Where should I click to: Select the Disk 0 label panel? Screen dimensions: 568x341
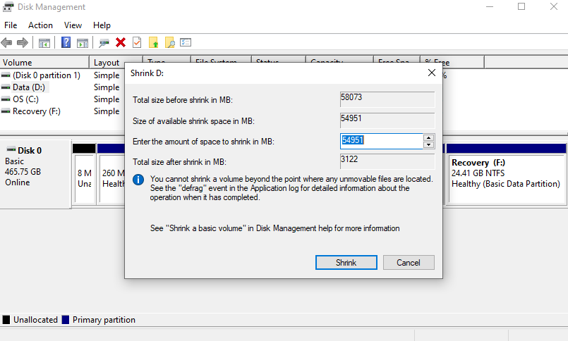(x=35, y=173)
